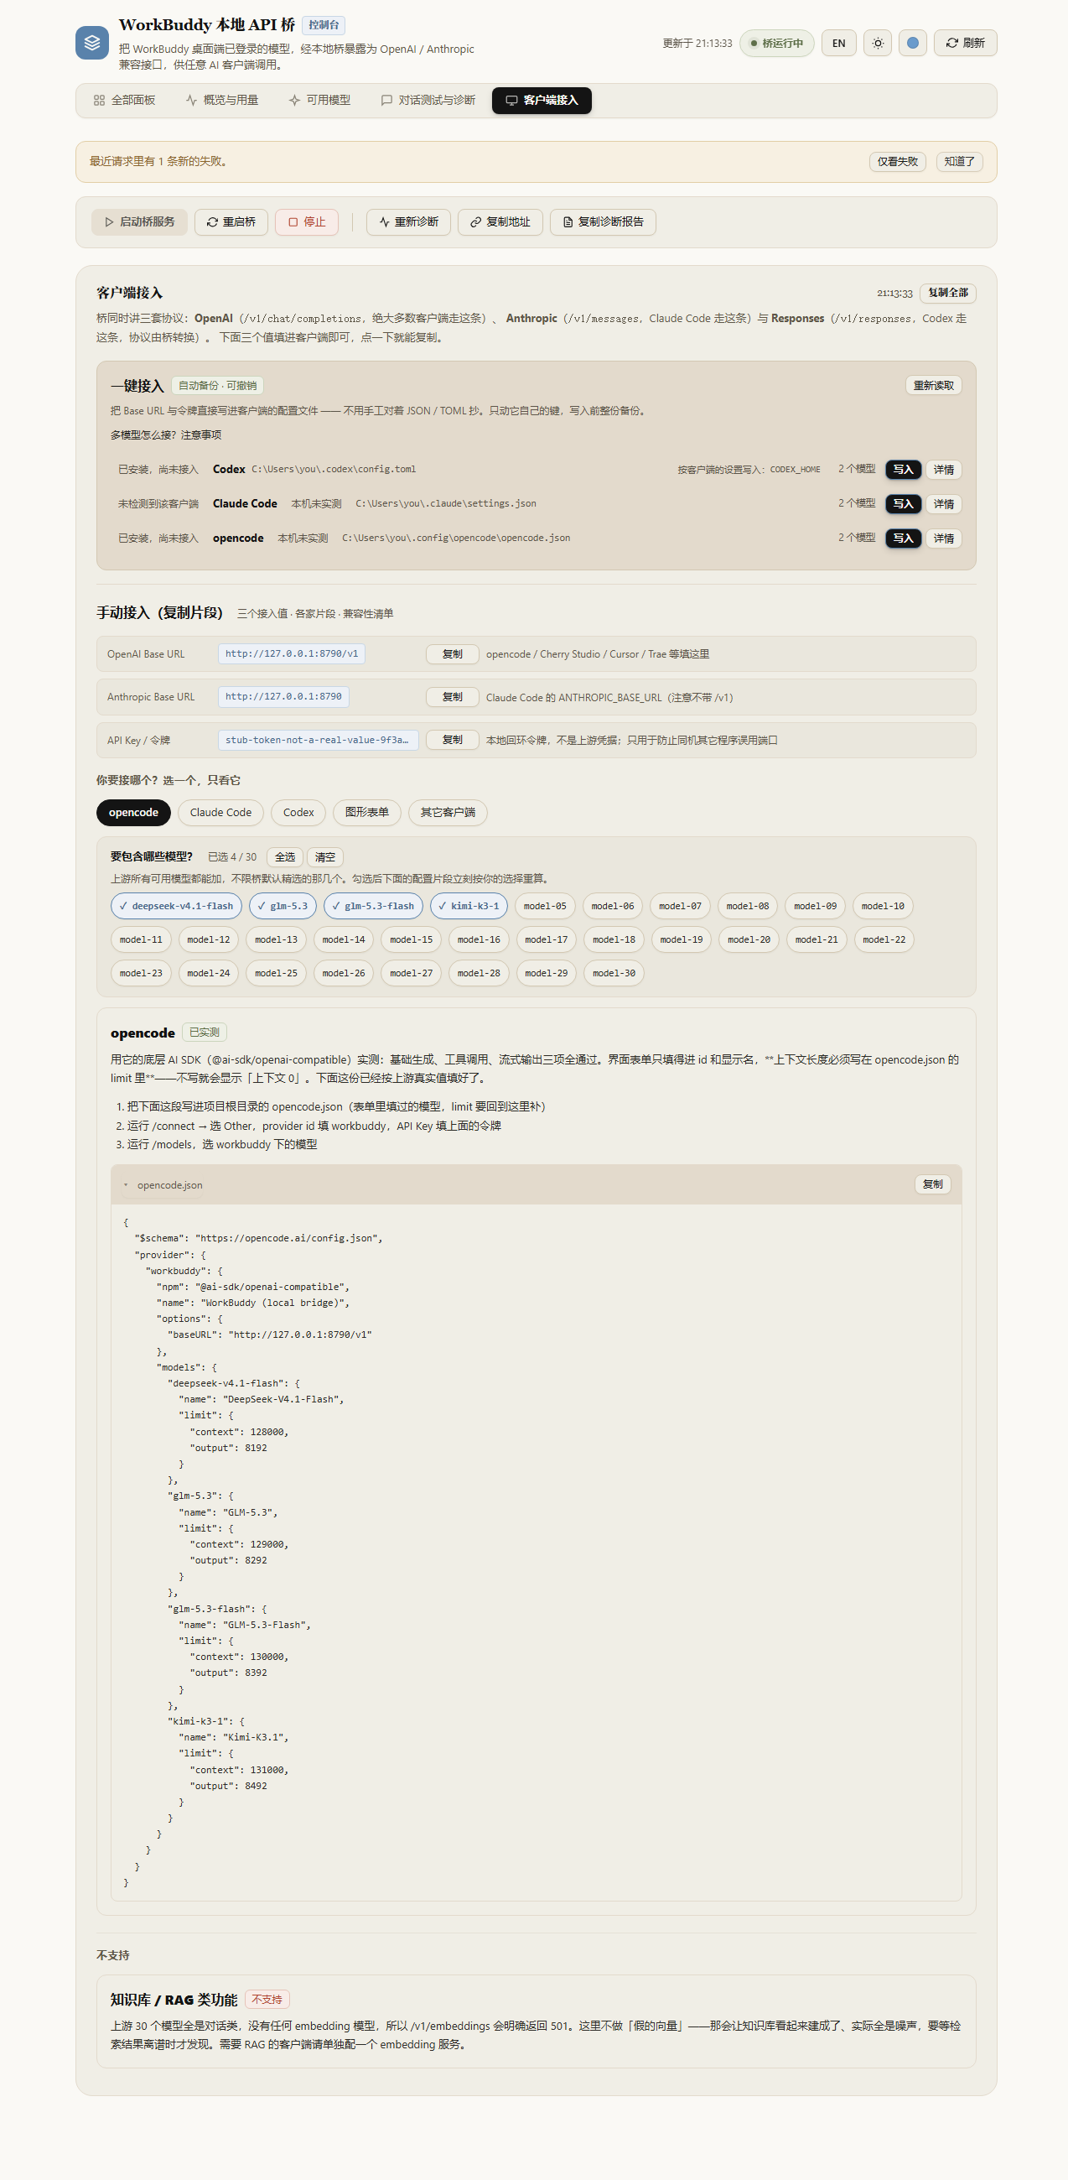Copy the Anthropic Base URL with 复制
The image size is (1068, 2180).
tap(453, 697)
